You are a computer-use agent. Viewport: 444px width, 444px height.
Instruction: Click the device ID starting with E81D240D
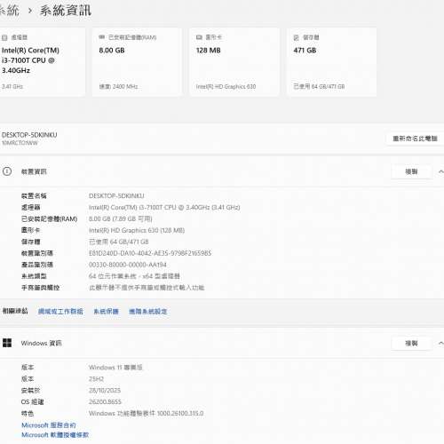(150, 253)
